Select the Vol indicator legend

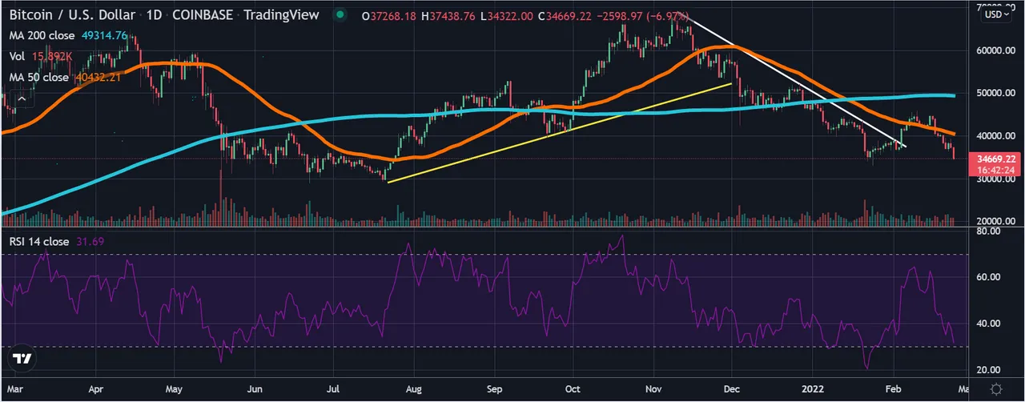click(x=18, y=56)
